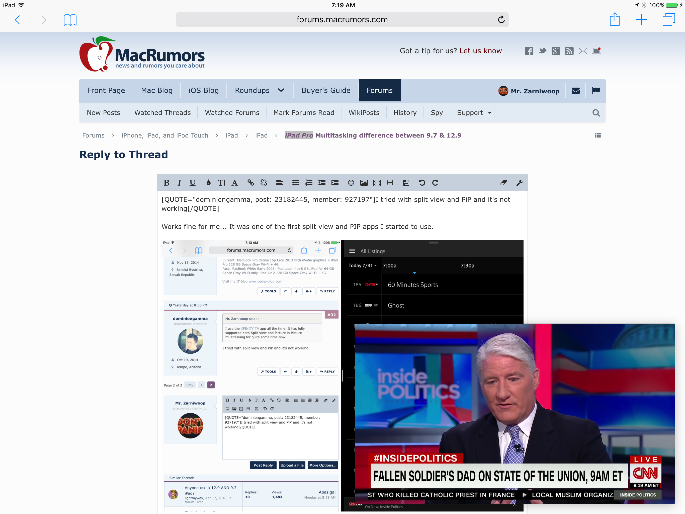Insert unordered bullet list
Screen dimensions: 685x514
click(x=296, y=183)
